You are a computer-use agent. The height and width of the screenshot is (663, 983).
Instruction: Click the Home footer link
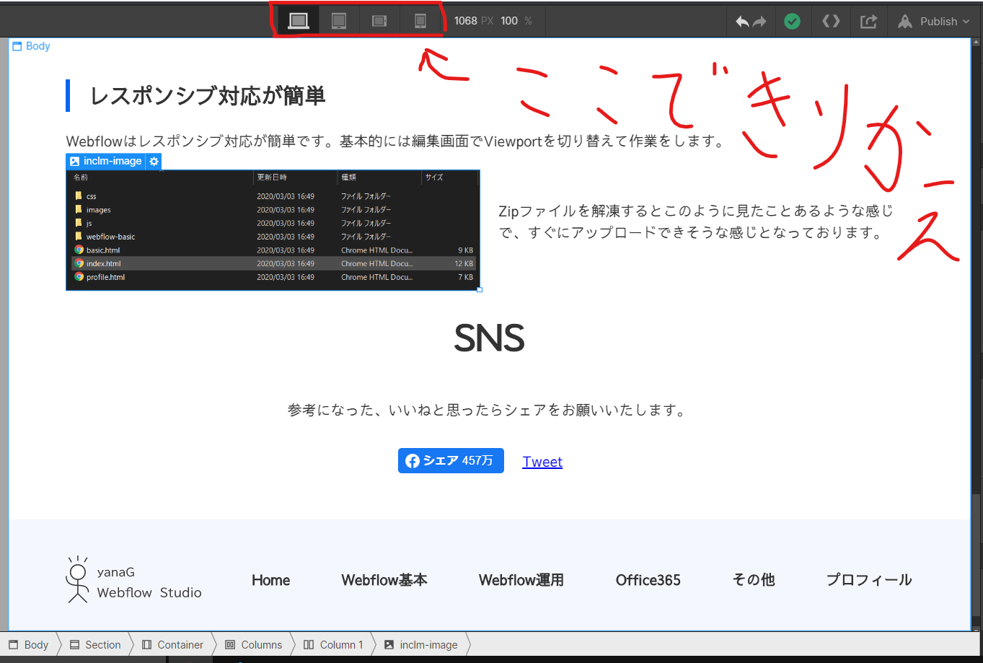coord(271,580)
